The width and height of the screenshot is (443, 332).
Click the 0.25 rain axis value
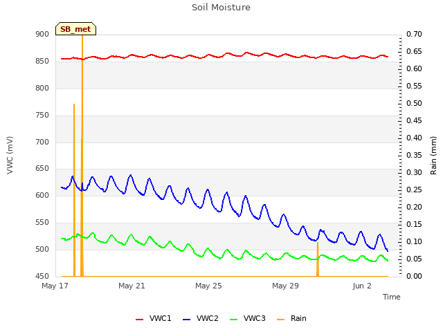(414, 190)
